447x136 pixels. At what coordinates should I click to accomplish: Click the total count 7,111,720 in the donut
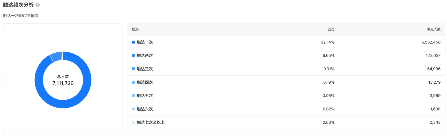[x=63, y=83]
